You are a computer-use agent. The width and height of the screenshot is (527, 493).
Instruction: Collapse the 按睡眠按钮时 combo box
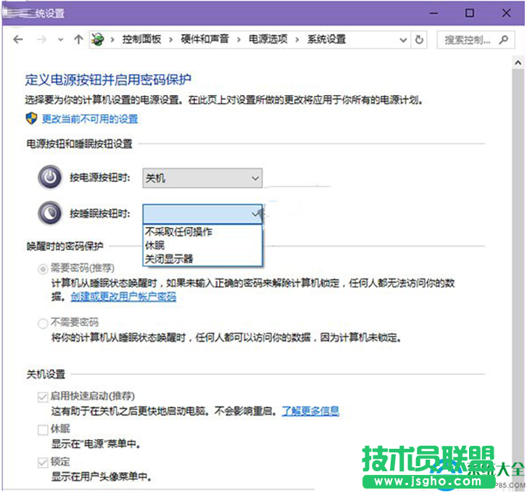202,214
